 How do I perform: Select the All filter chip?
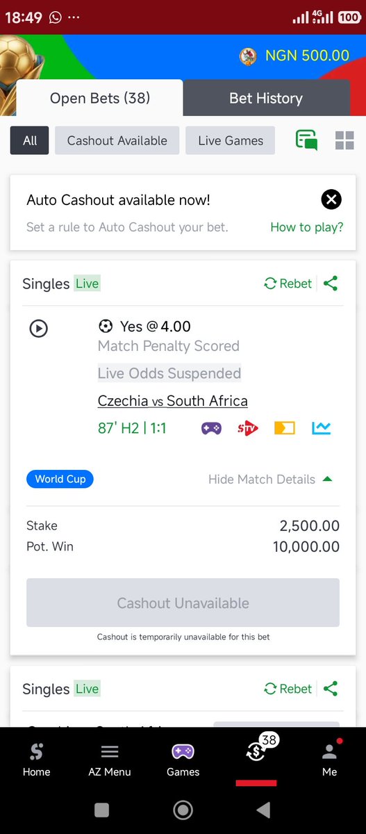point(30,140)
